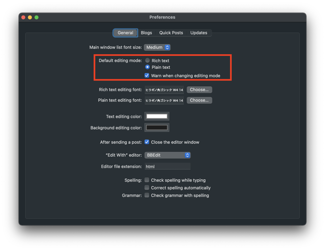Enable Correct spelling automatically

[147, 187]
